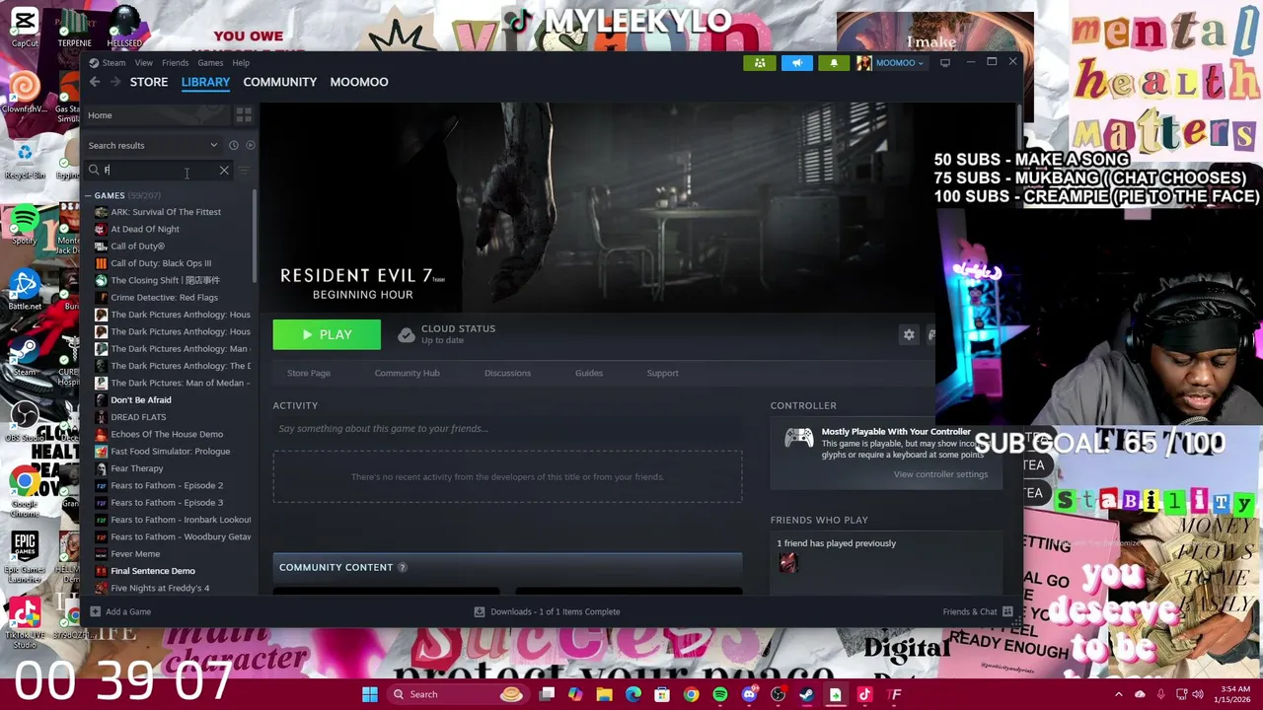1263x710 pixels.
Task: Open Google Chrome from the taskbar
Action: coord(691,694)
